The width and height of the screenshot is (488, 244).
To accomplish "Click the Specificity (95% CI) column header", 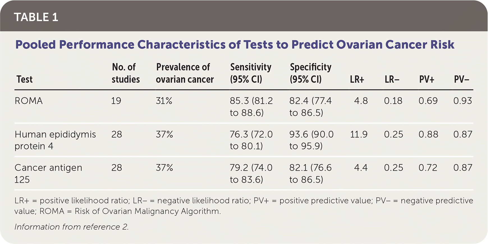I will (x=310, y=73).
